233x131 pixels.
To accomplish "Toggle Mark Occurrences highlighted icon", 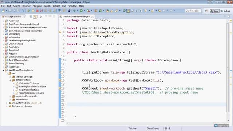I will pos(128,11).
